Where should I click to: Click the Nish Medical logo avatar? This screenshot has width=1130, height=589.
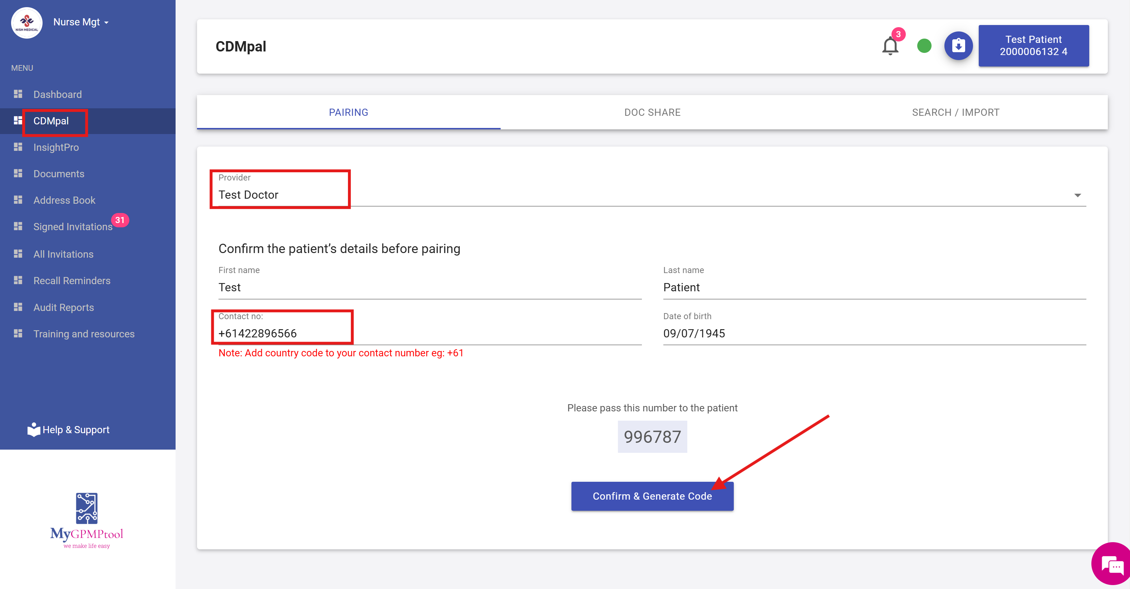(27, 23)
